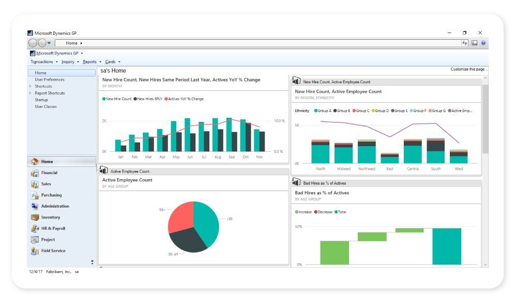Click "BY MONTH" chart subtitle
Image resolution: width=516 pixels, height=300 pixels.
pyautogui.click(x=112, y=86)
